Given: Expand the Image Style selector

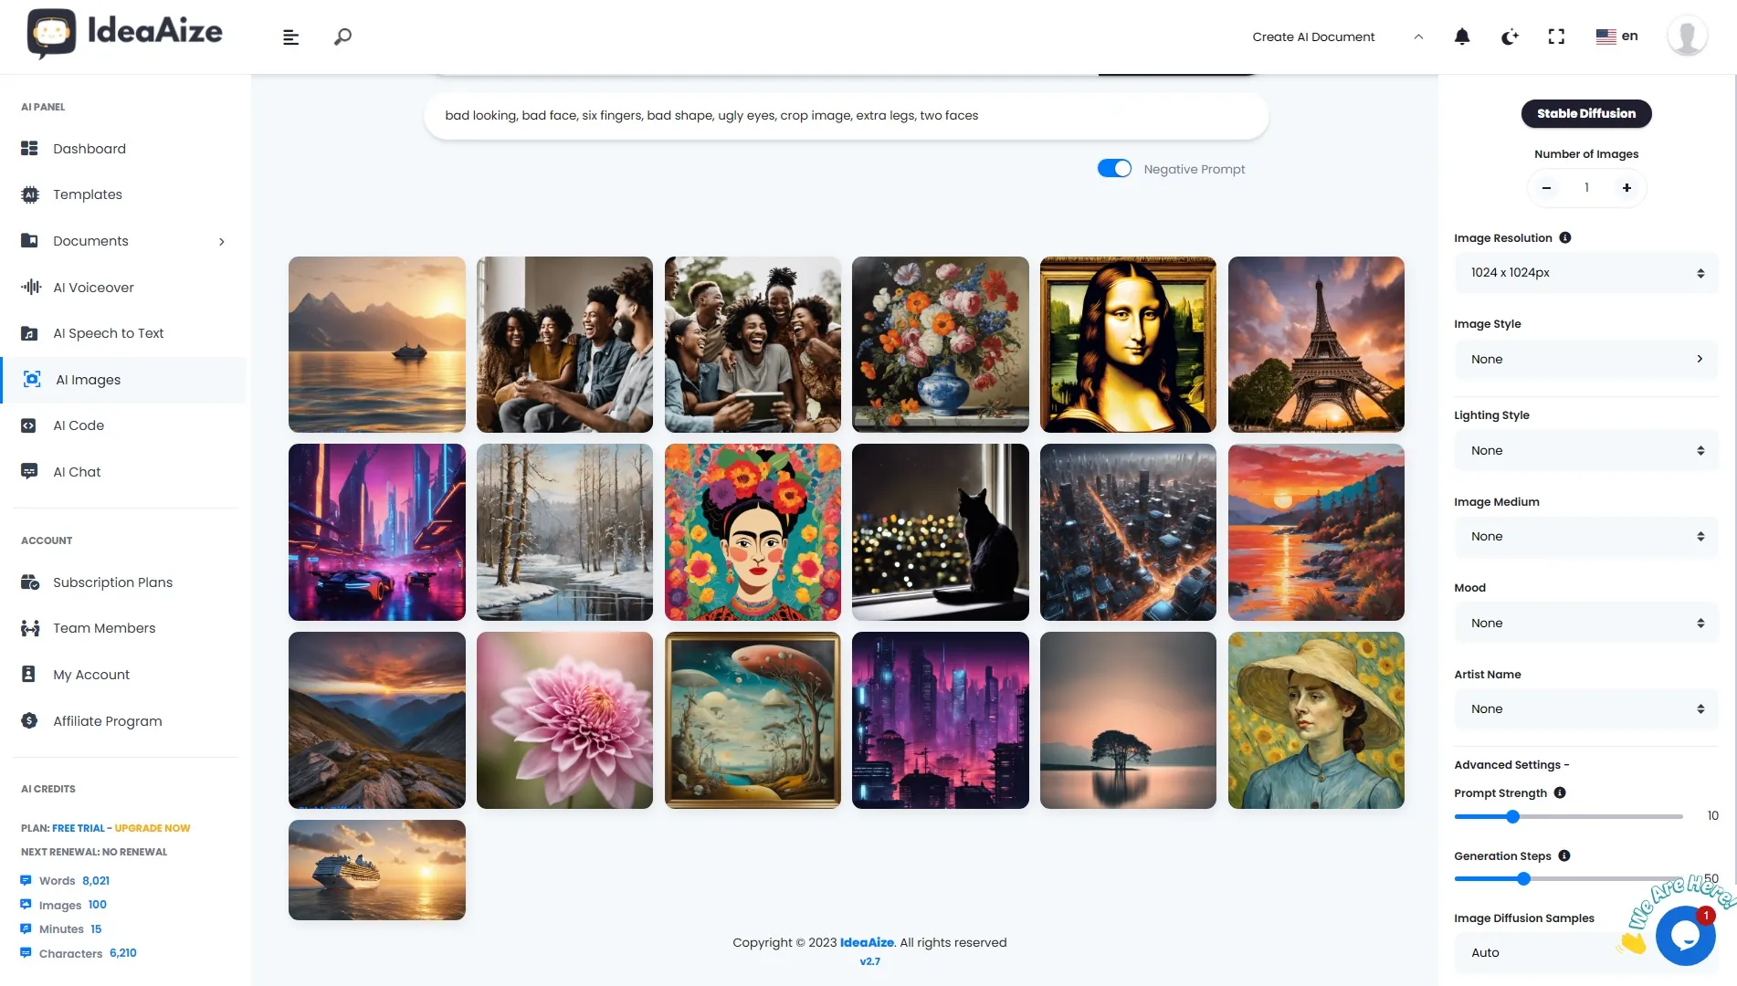Looking at the screenshot, I should click(1585, 359).
